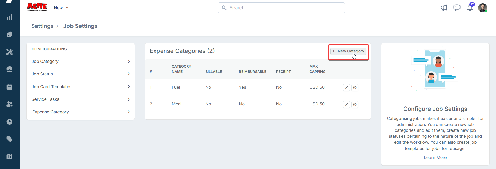Disable the Fuel expense category

355,88
